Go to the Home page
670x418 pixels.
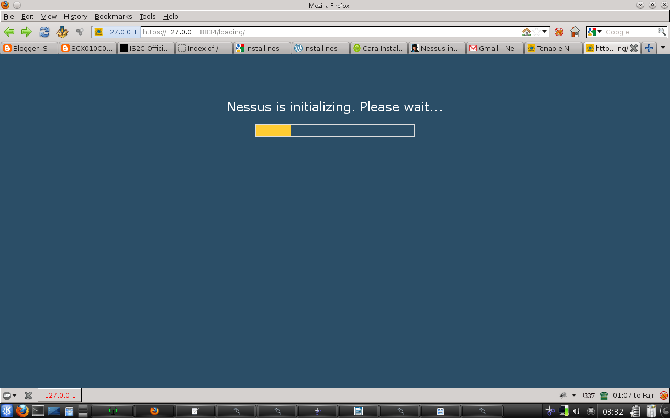pos(575,32)
